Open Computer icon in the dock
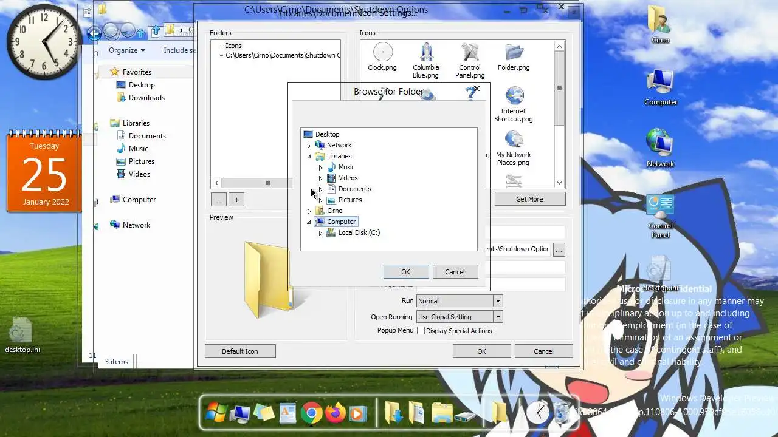Screen dimensions: 778x437 (x=240, y=414)
